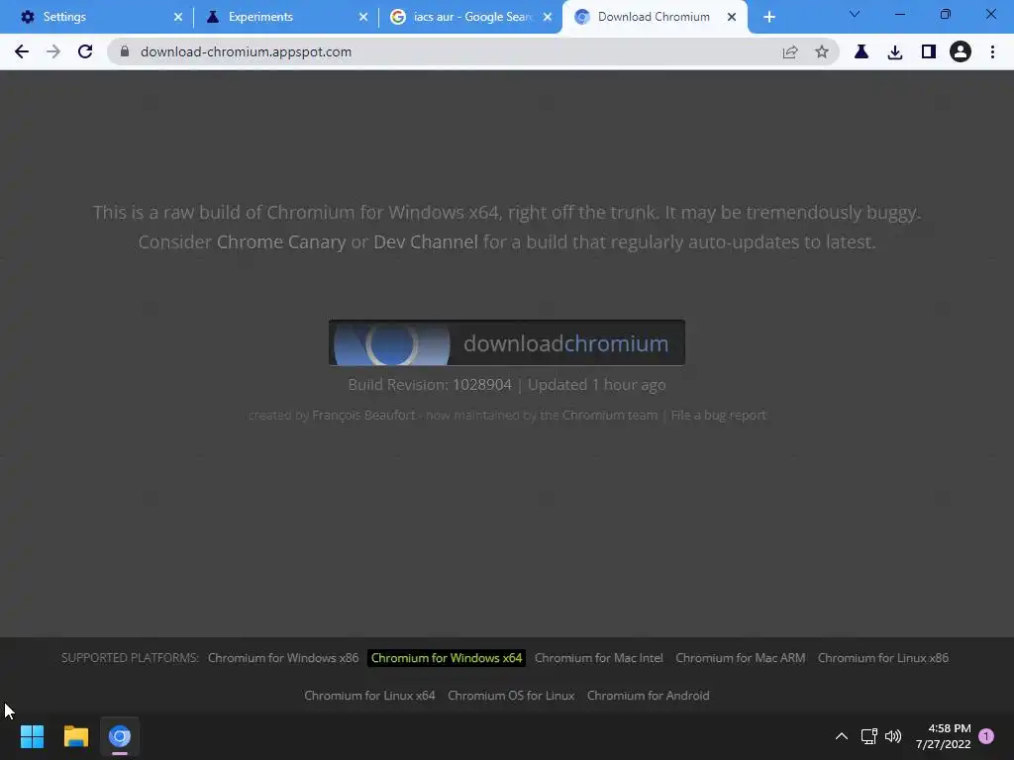The width and height of the screenshot is (1014, 760).
Task: Bookmark this tab with the star icon
Action: 821,51
